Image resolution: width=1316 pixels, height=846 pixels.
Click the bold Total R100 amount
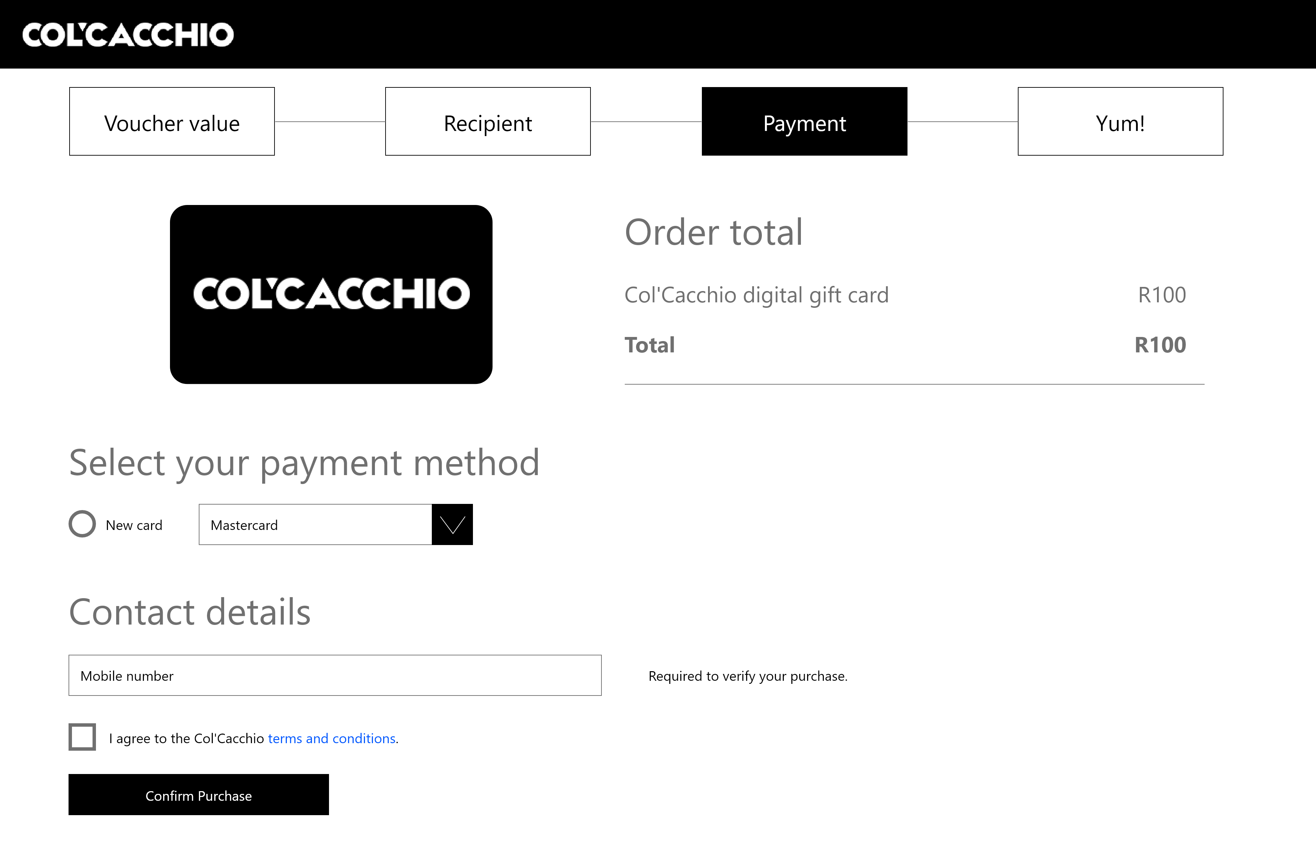tap(1160, 345)
